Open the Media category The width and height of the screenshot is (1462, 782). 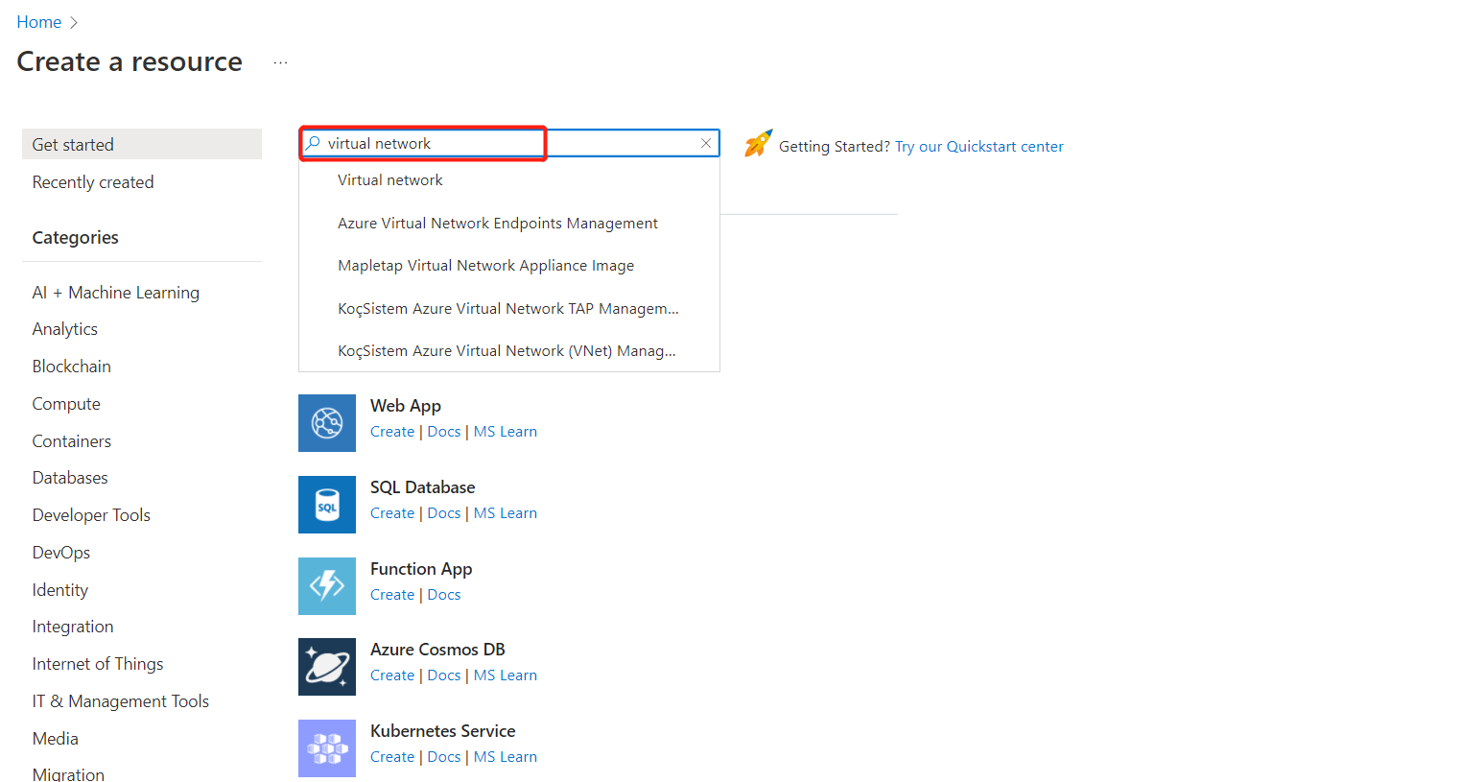pyautogui.click(x=56, y=739)
